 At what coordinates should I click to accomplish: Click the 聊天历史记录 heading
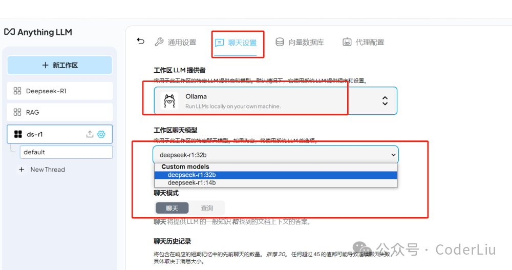tap(173, 241)
